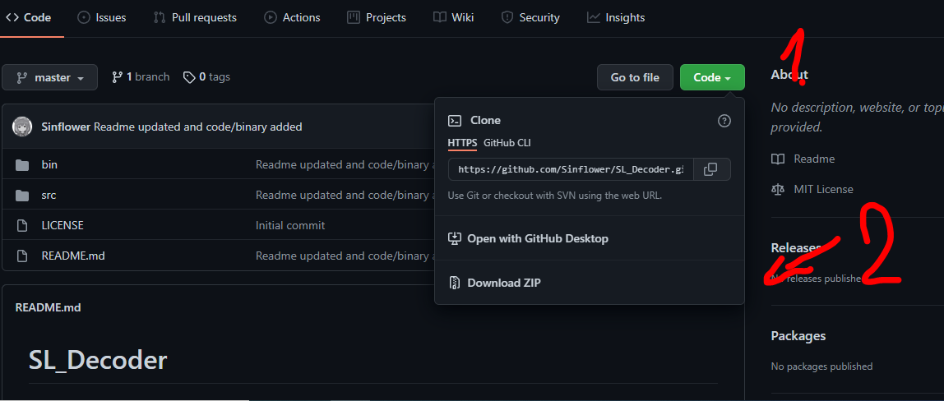Image resolution: width=944 pixels, height=401 pixels.
Task: Click the SL_Decoder heading
Action: (x=98, y=360)
